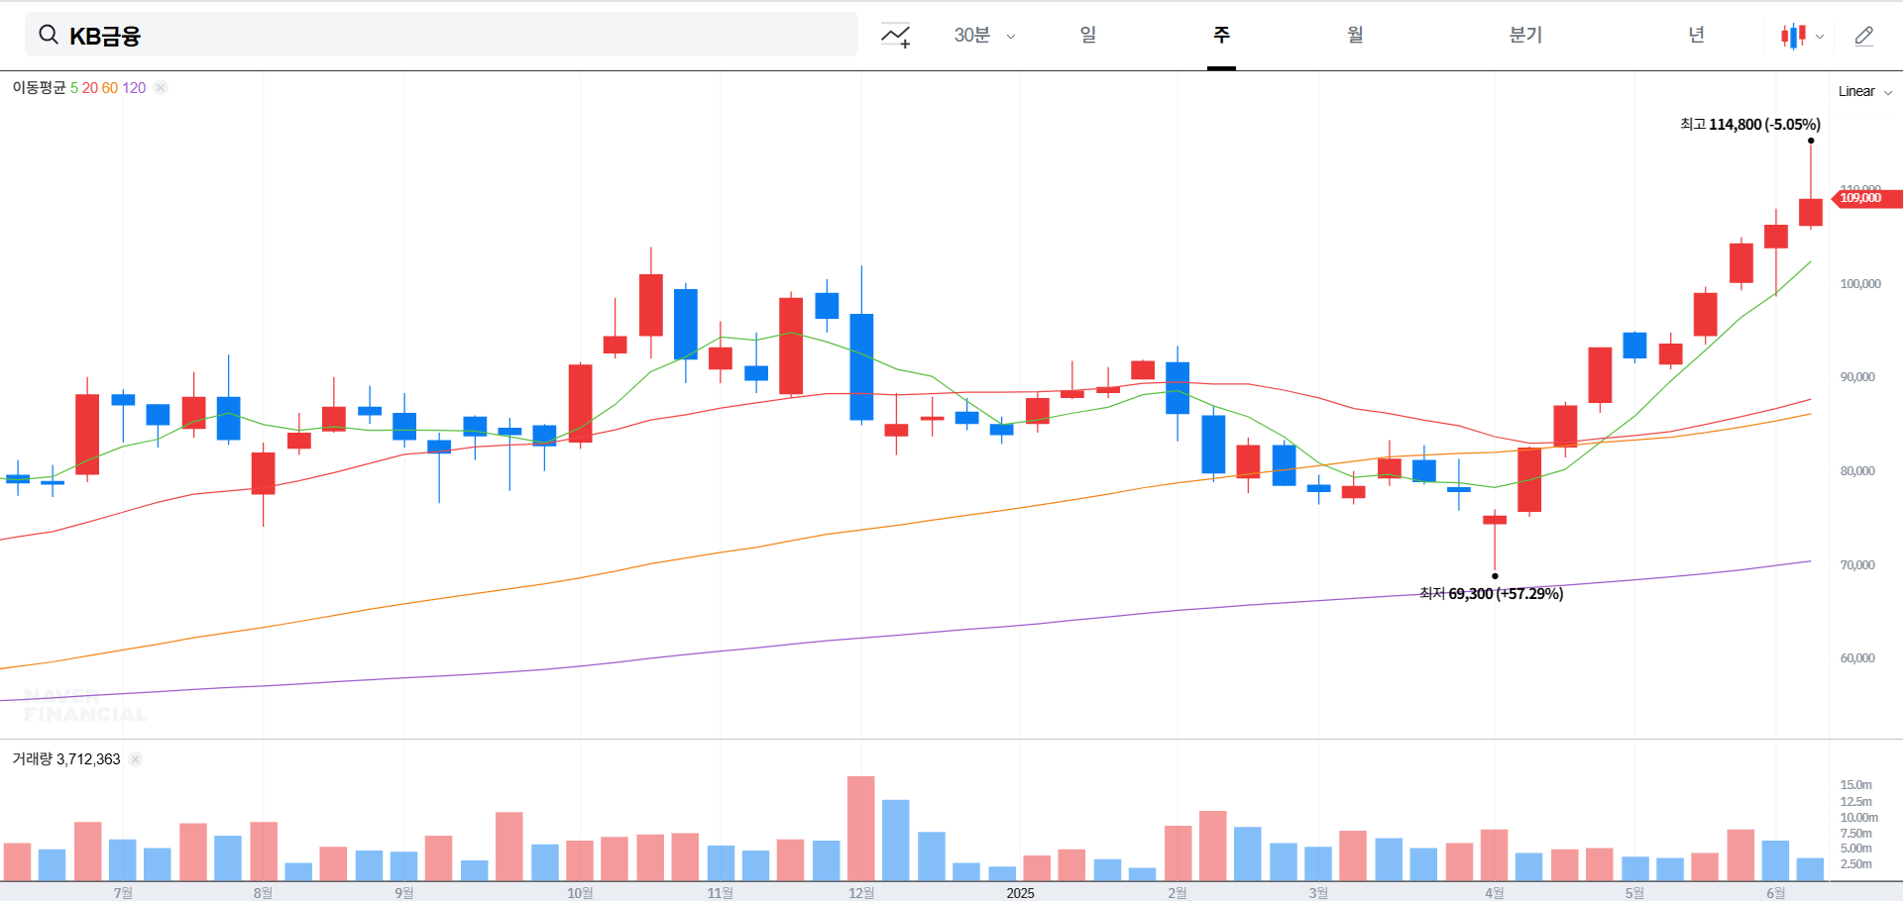
Task: Expand the chart type dropdown arrow
Action: tap(1820, 37)
